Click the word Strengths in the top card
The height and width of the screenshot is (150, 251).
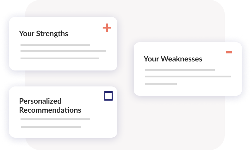52,34
